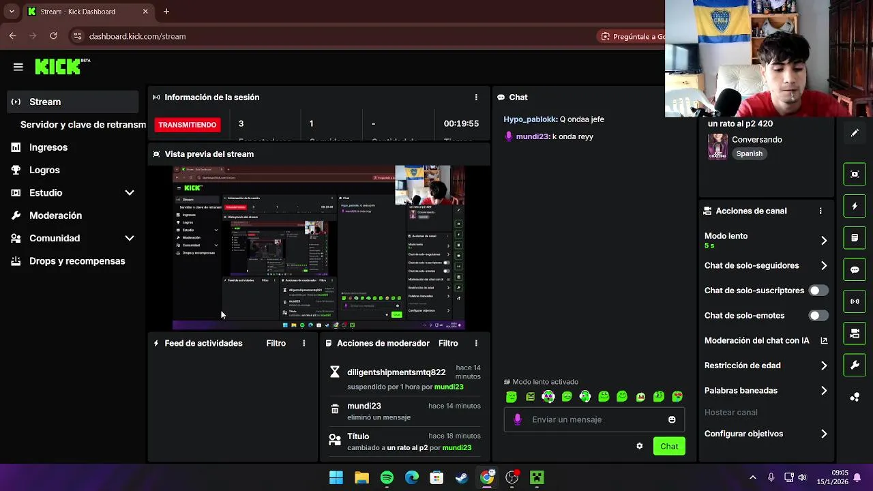Expand the Comunidad sidebar section

tap(130, 238)
